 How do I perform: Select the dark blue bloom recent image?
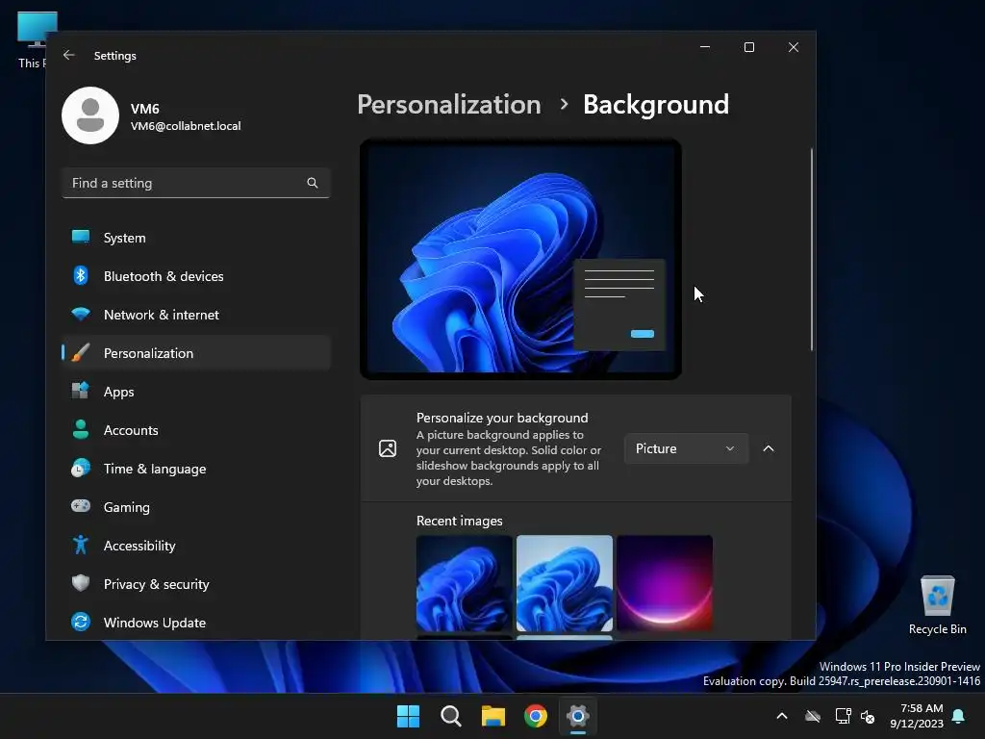[x=465, y=583]
